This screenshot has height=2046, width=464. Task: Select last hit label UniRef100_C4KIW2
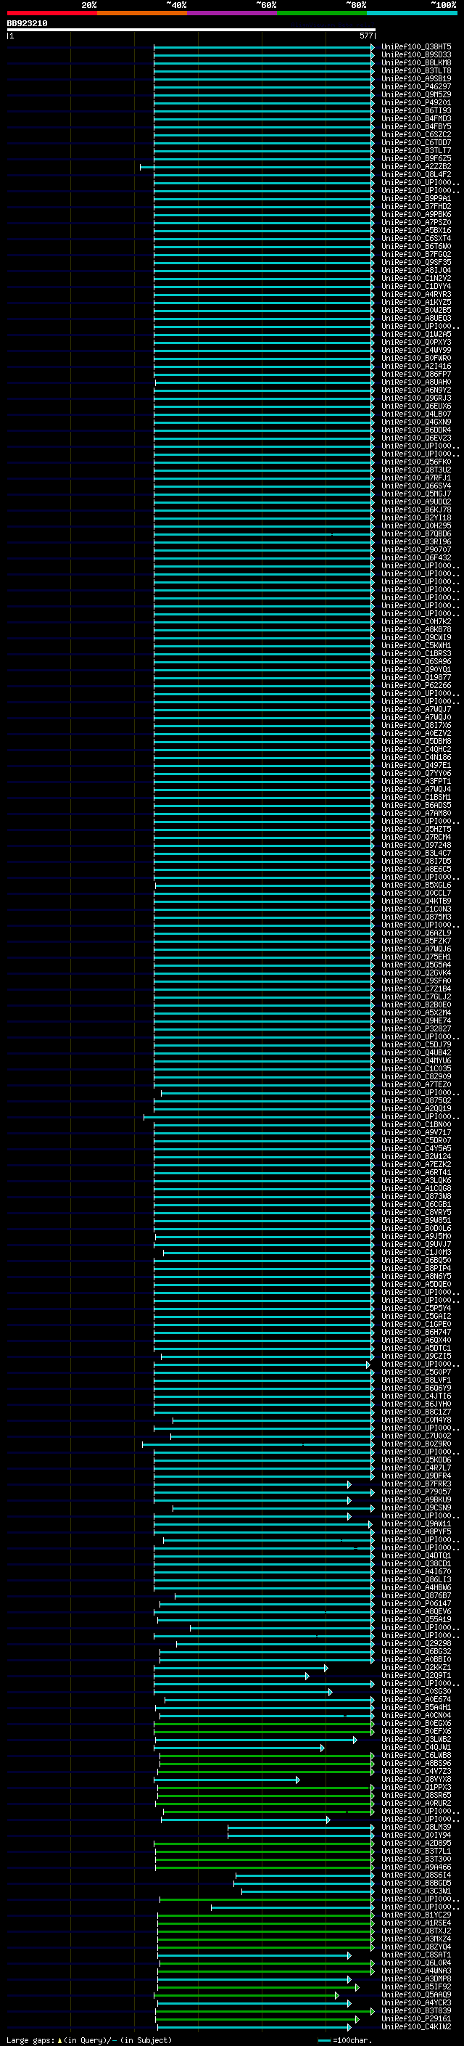pos(416,2027)
